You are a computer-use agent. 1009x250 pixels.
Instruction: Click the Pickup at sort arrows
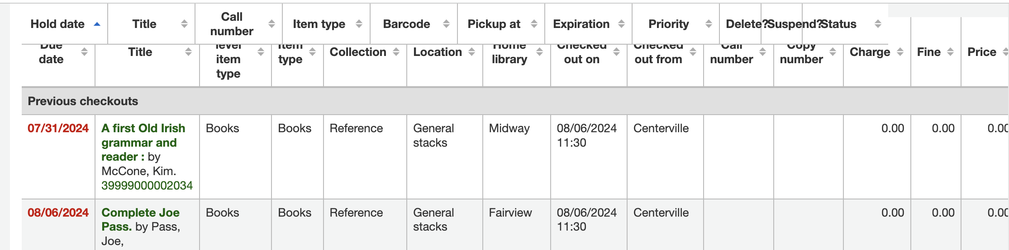[534, 24]
